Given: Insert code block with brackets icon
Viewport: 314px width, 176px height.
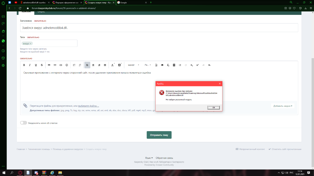Looking at the screenshot, I should [x=61, y=65].
